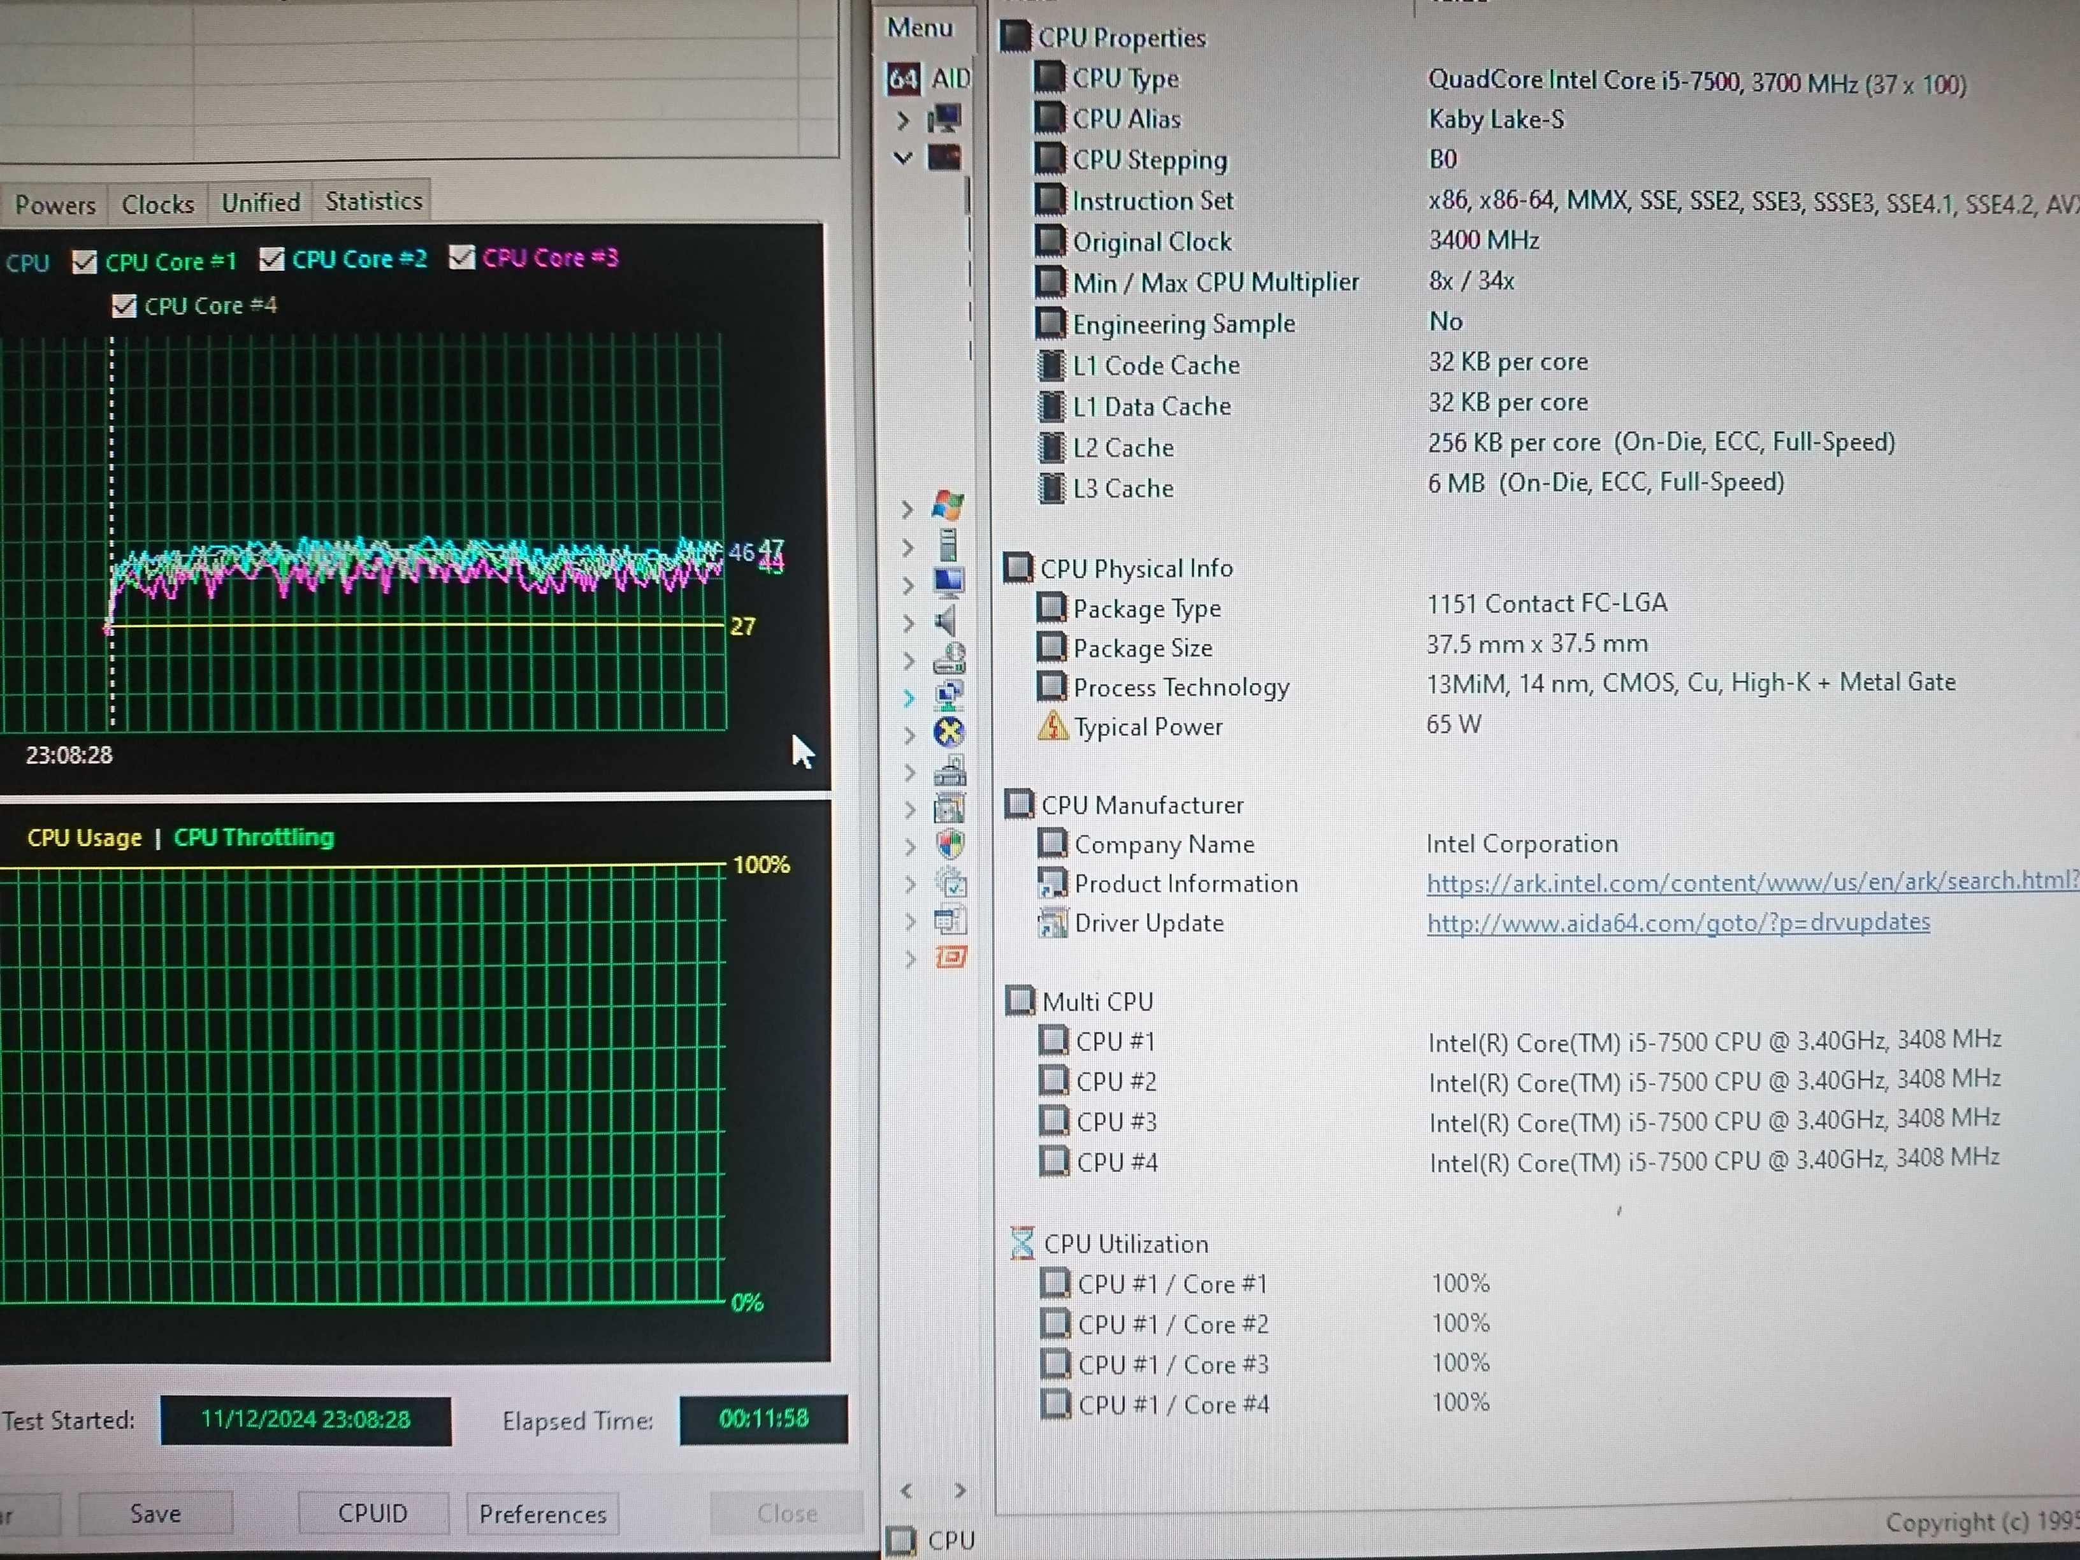The width and height of the screenshot is (2080, 1560).
Task: Toggle the CPU Core #4 checkbox
Action: (x=124, y=306)
